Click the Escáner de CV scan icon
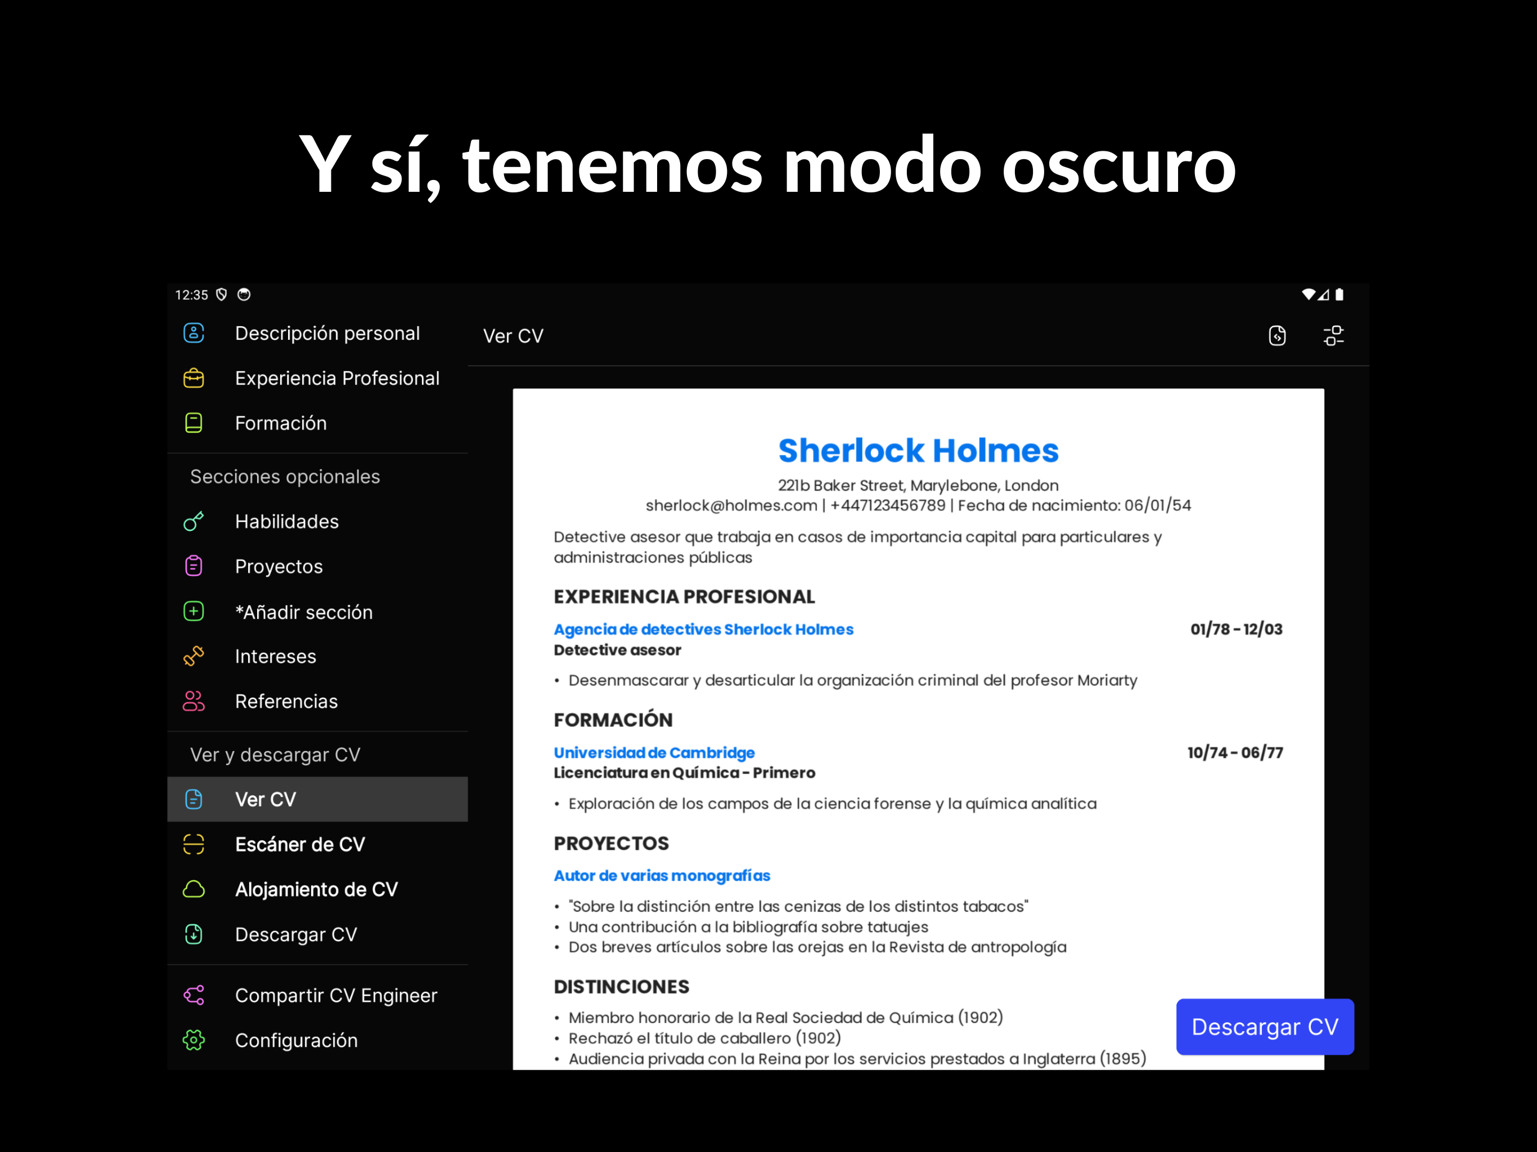1537x1152 pixels. pos(193,844)
